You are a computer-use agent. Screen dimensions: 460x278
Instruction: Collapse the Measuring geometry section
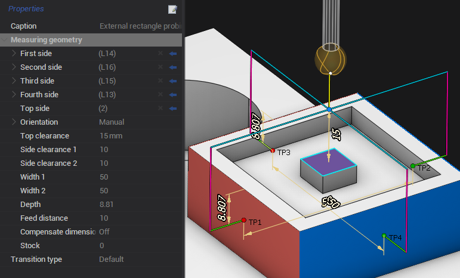click(5, 40)
